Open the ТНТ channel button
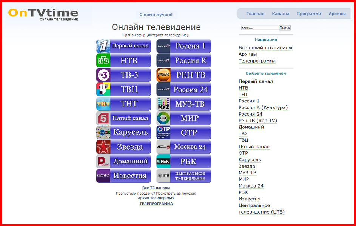This screenshot has height=226, width=356. 123,104
